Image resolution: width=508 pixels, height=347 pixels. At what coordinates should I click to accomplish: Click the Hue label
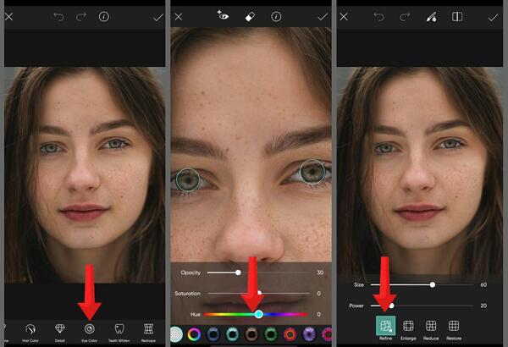point(196,314)
